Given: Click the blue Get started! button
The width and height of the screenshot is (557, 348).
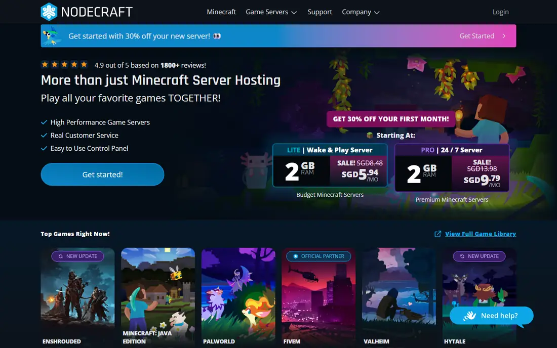Looking at the screenshot, I should [x=102, y=174].
